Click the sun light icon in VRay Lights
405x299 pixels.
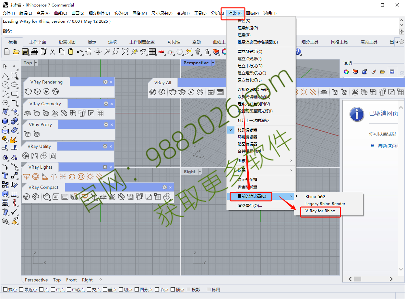[90, 176]
